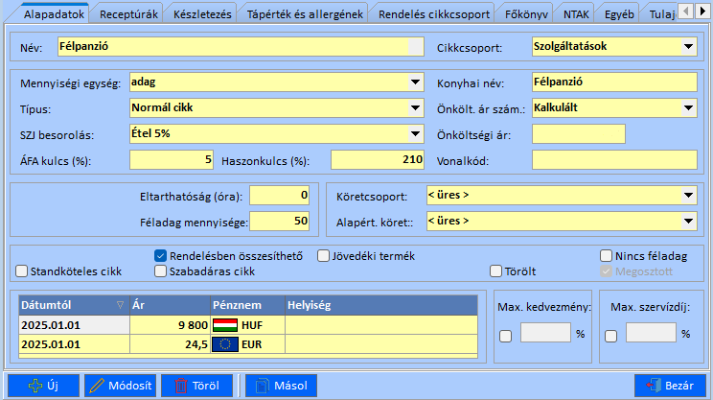Open the Főkönyv tab

(x=526, y=14)
